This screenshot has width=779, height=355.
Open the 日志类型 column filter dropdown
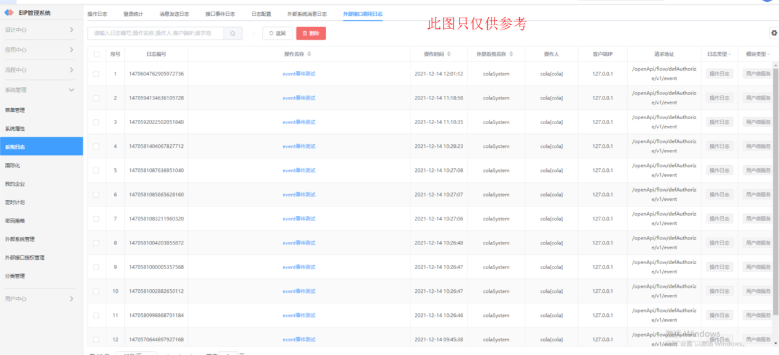click(730, 54)
